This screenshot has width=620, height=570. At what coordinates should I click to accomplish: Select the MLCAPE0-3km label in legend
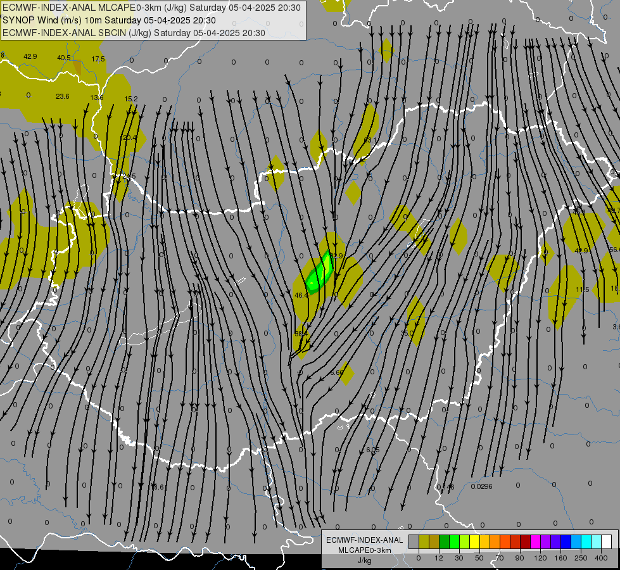point(365,550)
